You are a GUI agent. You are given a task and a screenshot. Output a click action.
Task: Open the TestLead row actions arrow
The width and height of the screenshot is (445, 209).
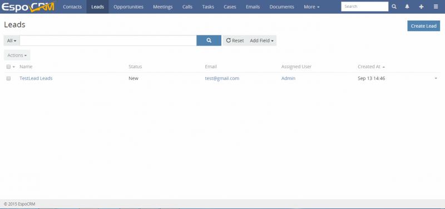pos(436,78)
